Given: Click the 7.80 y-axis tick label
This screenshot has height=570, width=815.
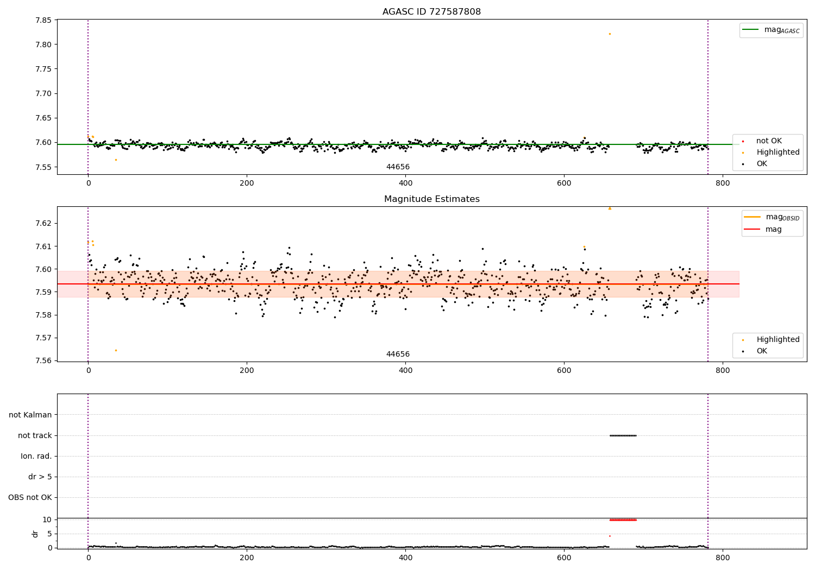Looking at the screenshot, I should point(43,45).
